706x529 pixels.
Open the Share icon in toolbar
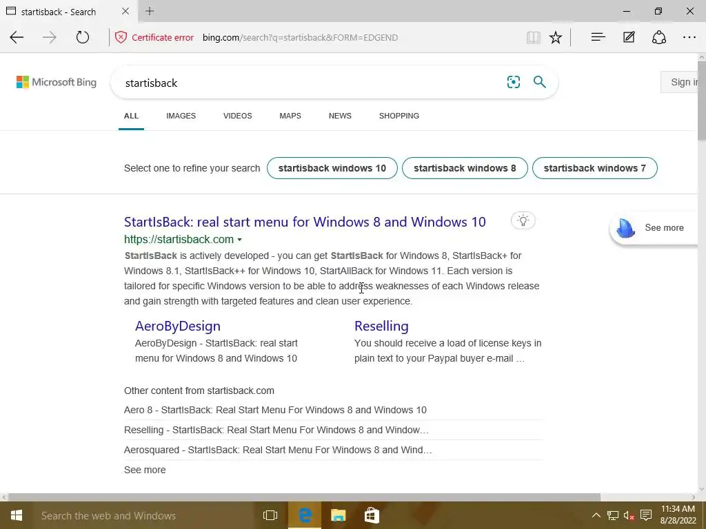point(658,37)
